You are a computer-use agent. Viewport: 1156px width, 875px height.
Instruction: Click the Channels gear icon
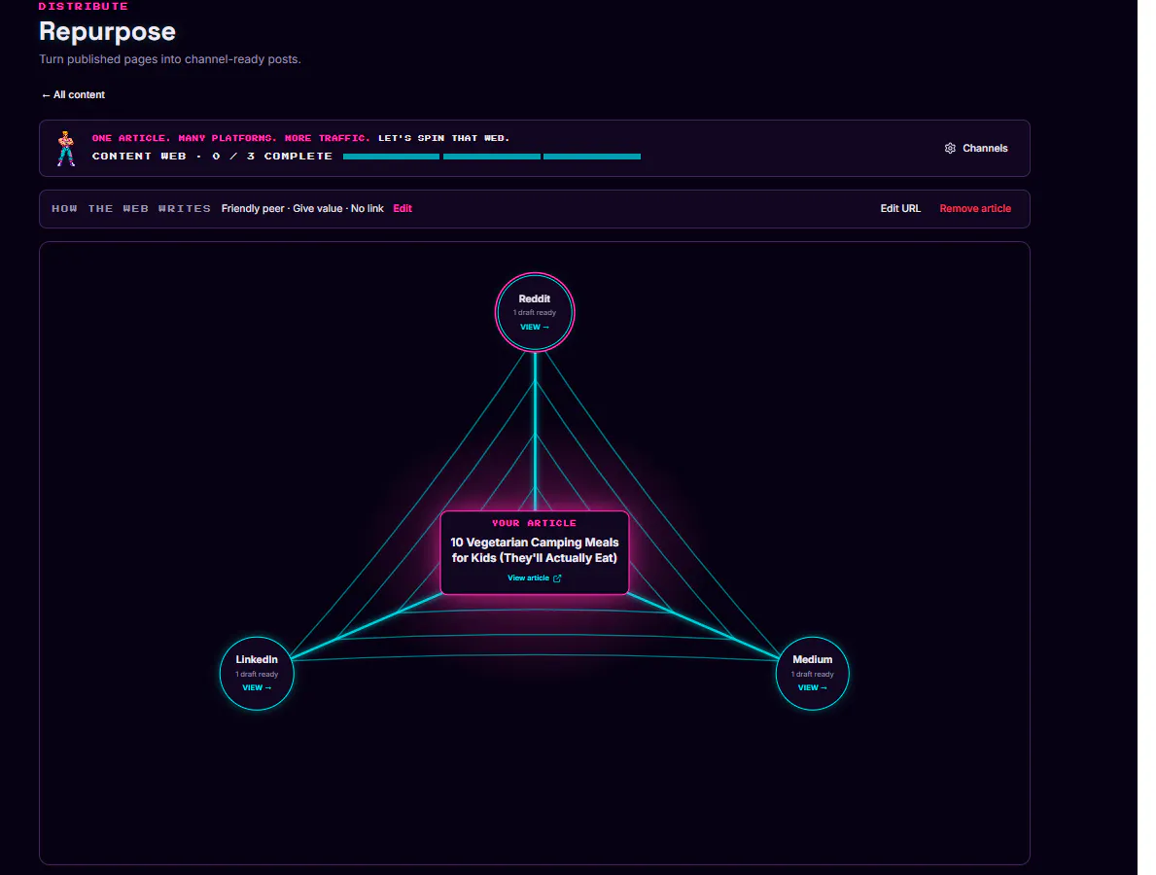(x=950, y=148)
